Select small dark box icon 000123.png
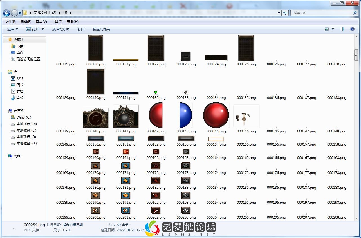Screen dimensions: 361x238 tap(186, 56)
